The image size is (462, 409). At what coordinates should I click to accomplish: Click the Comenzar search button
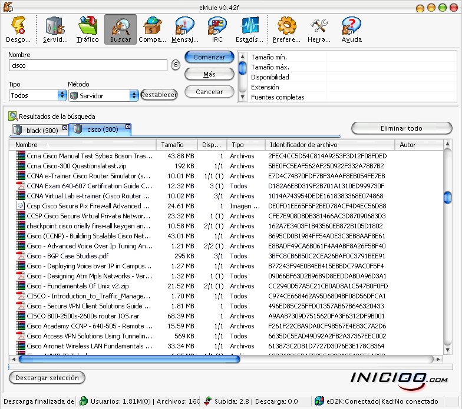pyautogui.click(x=209, y=57)
